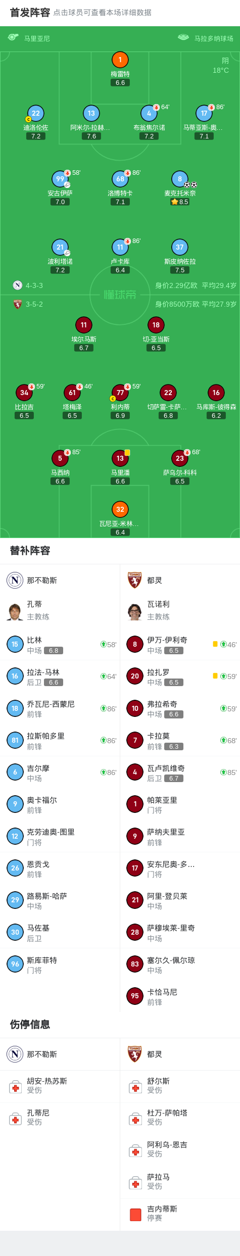Open injured player 胡安-热苏斯 entry

point(60,1085)
